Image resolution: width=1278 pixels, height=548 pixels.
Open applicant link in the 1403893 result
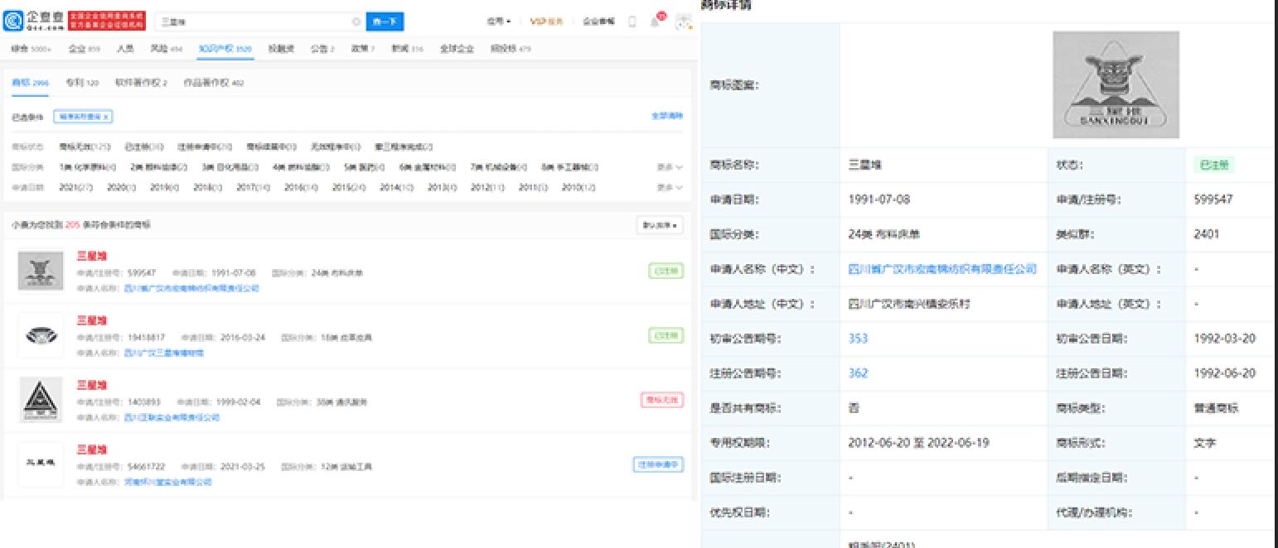click(x=172, y=417)
